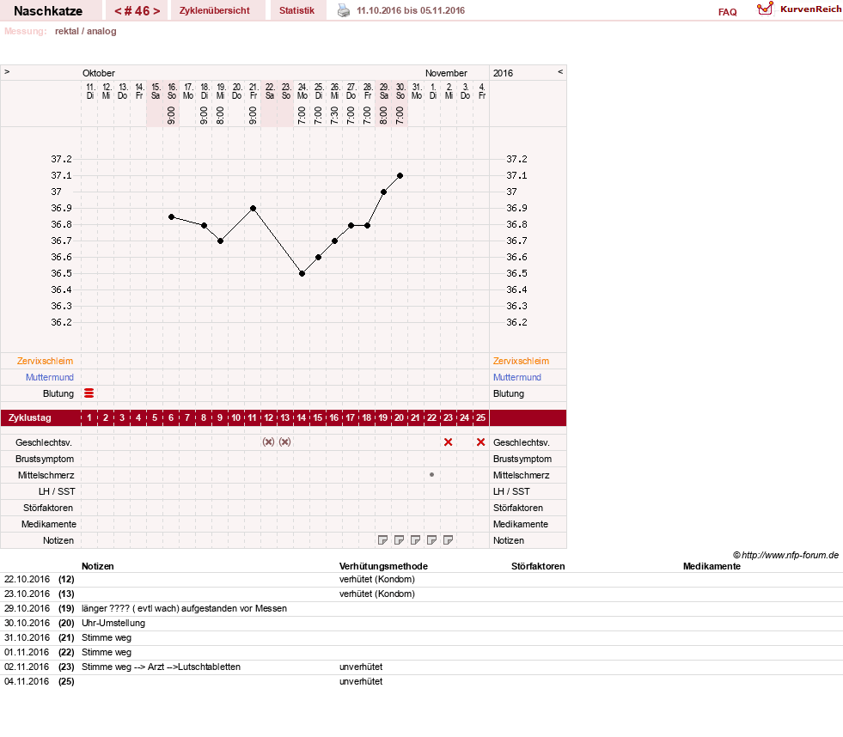Click the left Muttermund label
Image resolution: width=843 pixels, height=737 pixels.
tap(50, 377)
